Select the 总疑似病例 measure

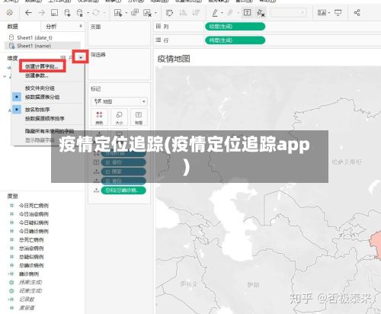31,257
